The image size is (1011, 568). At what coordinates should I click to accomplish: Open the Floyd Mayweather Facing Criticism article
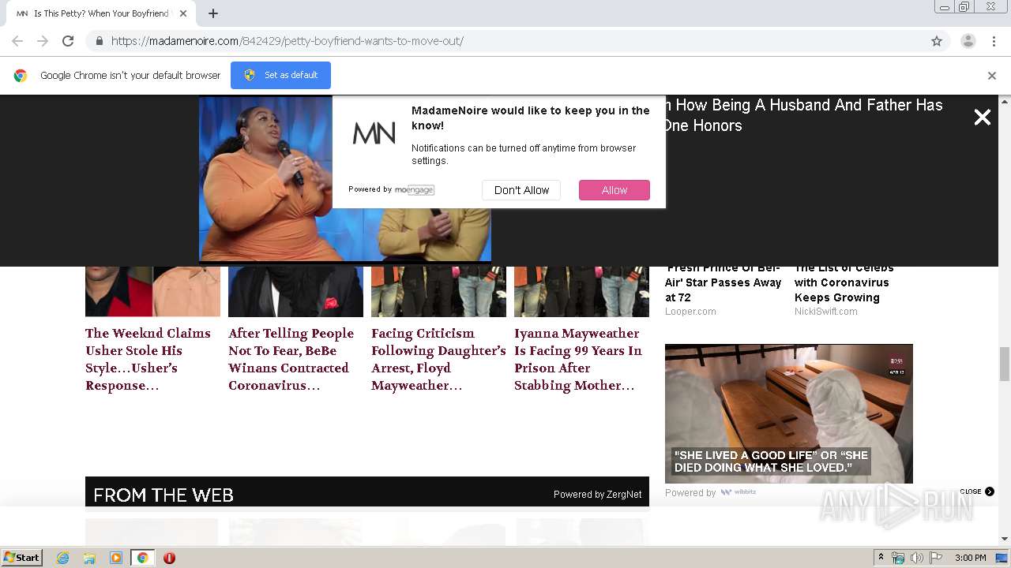click(x=438, y=359)
